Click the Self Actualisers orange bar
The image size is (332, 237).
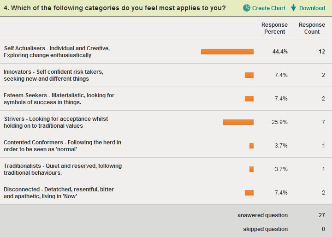tap(227, 52)
